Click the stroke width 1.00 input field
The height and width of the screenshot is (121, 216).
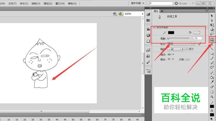[x=197, y=38]
